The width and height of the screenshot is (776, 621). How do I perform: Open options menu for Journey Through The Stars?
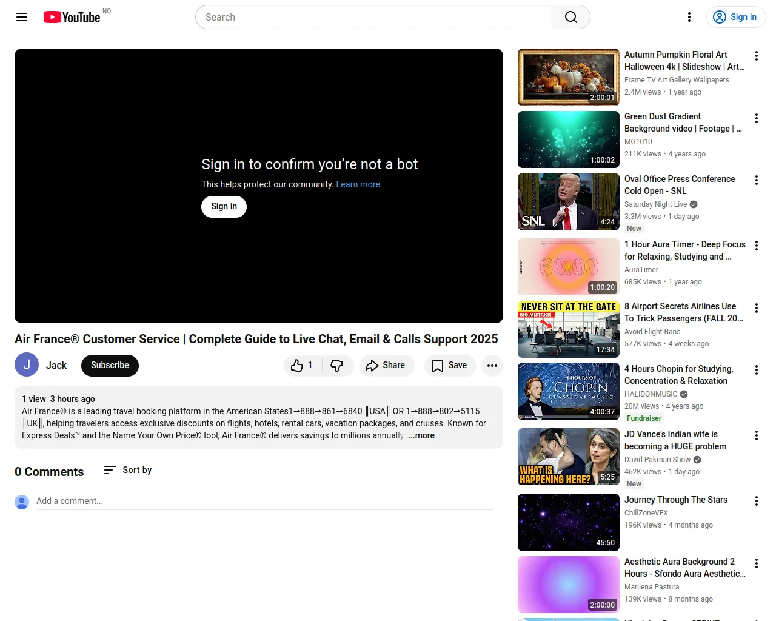(756, 501)
